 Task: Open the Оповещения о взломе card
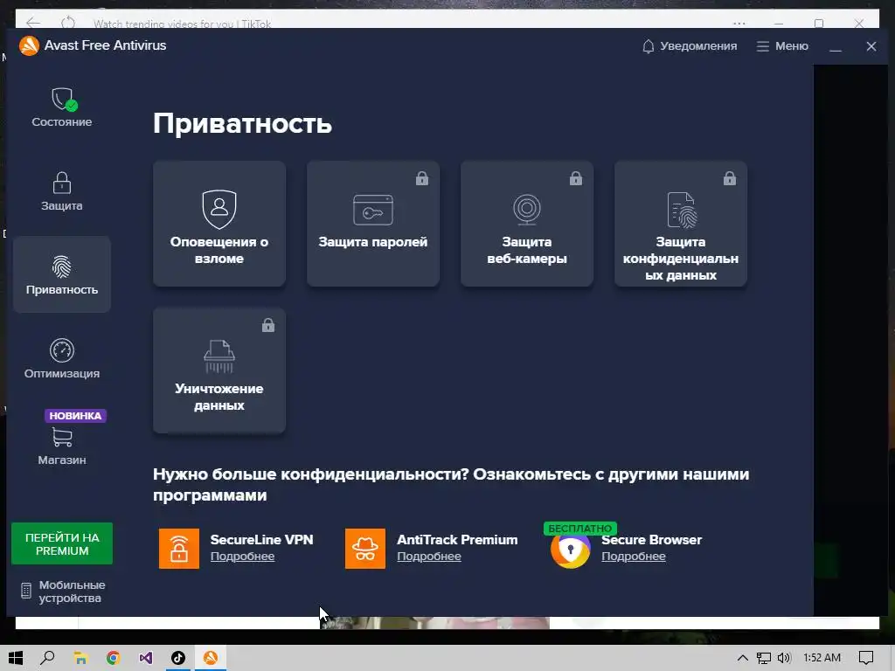click(x=219, y=224)
